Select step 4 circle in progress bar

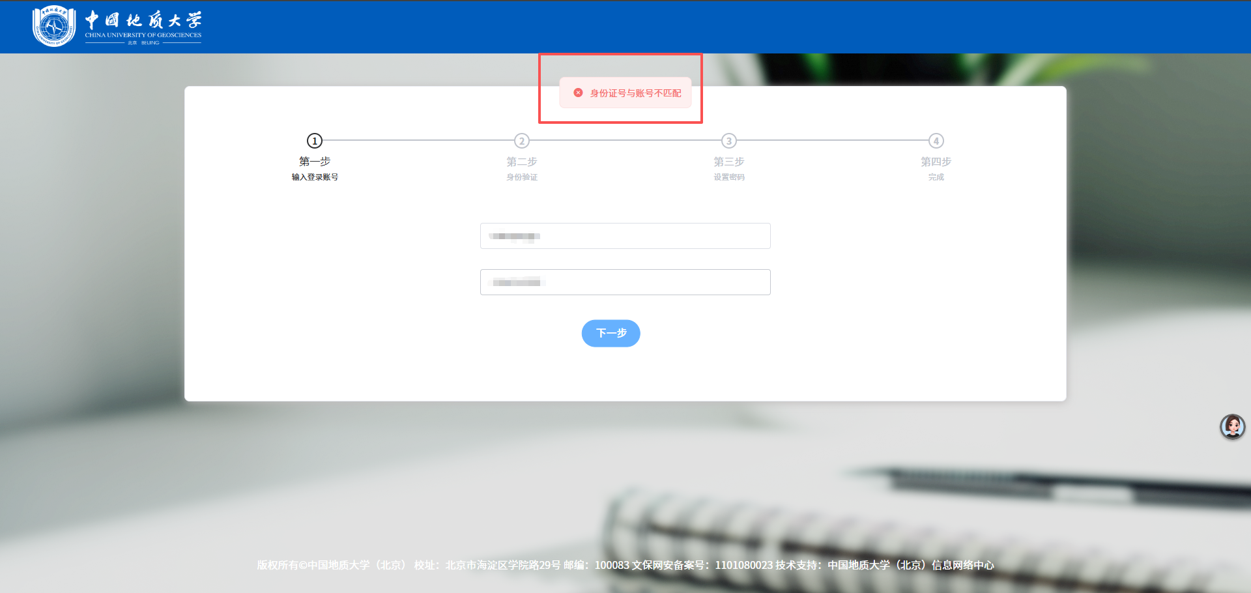[936, 141]
